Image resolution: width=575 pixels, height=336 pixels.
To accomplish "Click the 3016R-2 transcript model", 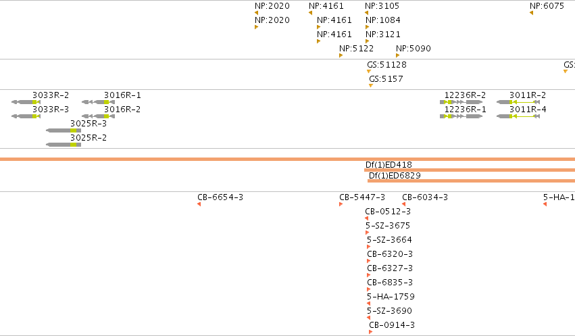I will (x=98, y=116).
